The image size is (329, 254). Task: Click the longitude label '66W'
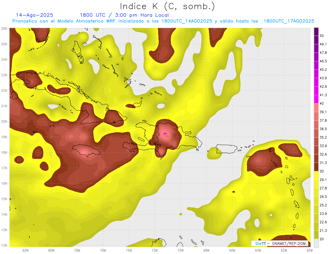click(232, 250)
